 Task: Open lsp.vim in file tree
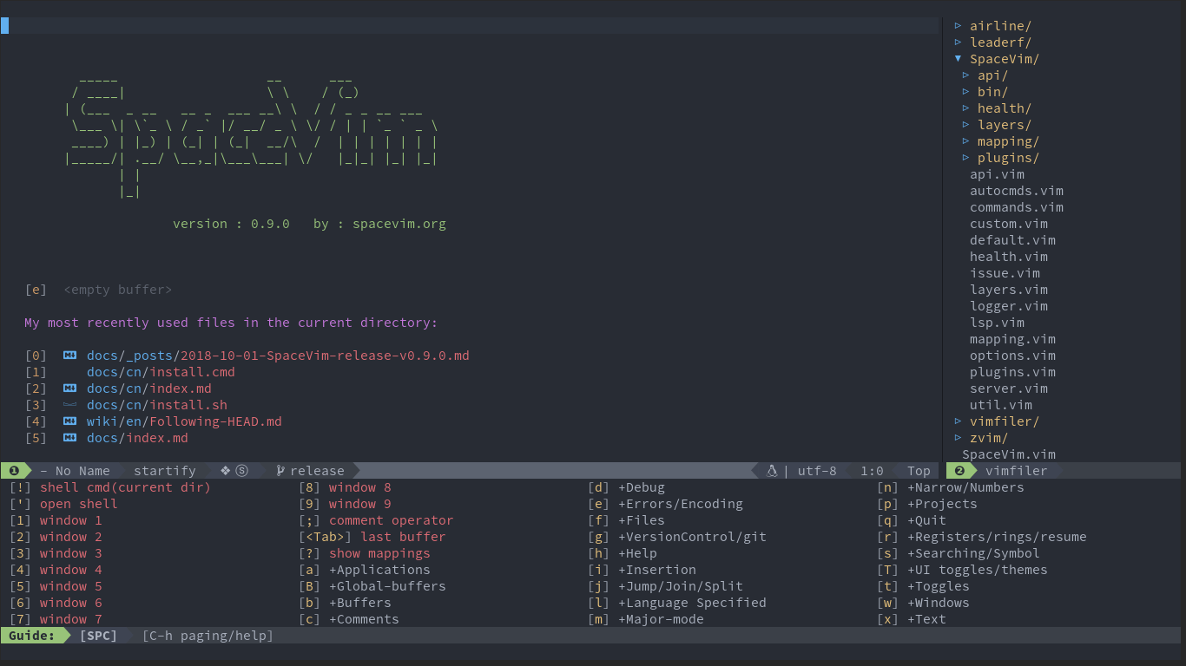(997, 323)
